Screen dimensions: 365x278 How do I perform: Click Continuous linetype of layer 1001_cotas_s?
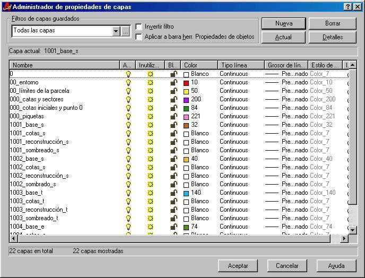(x=233, y=133)
